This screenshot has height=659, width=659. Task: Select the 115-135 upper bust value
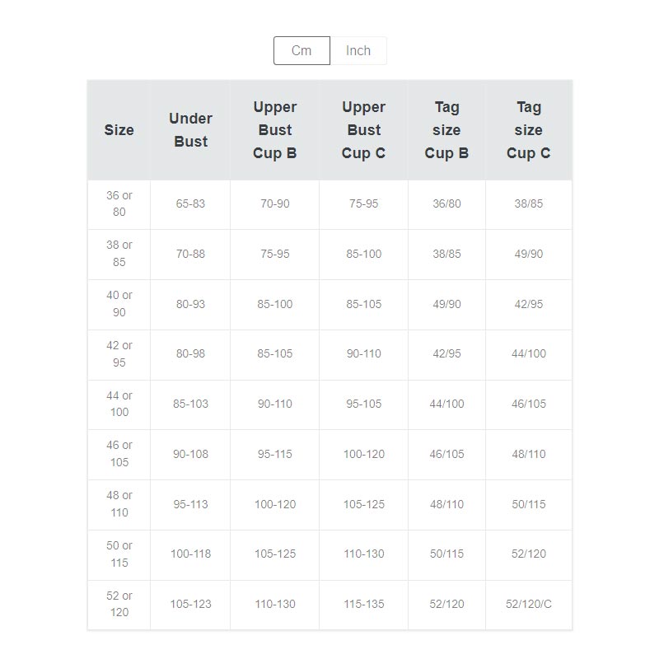pos(363,604)
